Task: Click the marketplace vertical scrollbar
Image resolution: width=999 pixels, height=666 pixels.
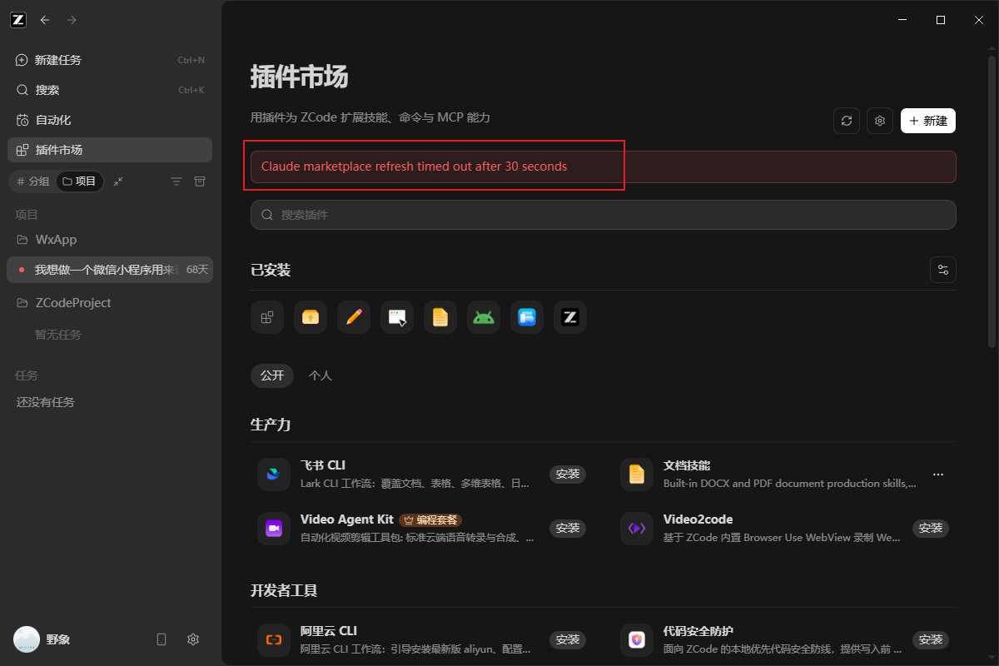Action: tap(991, 201)
